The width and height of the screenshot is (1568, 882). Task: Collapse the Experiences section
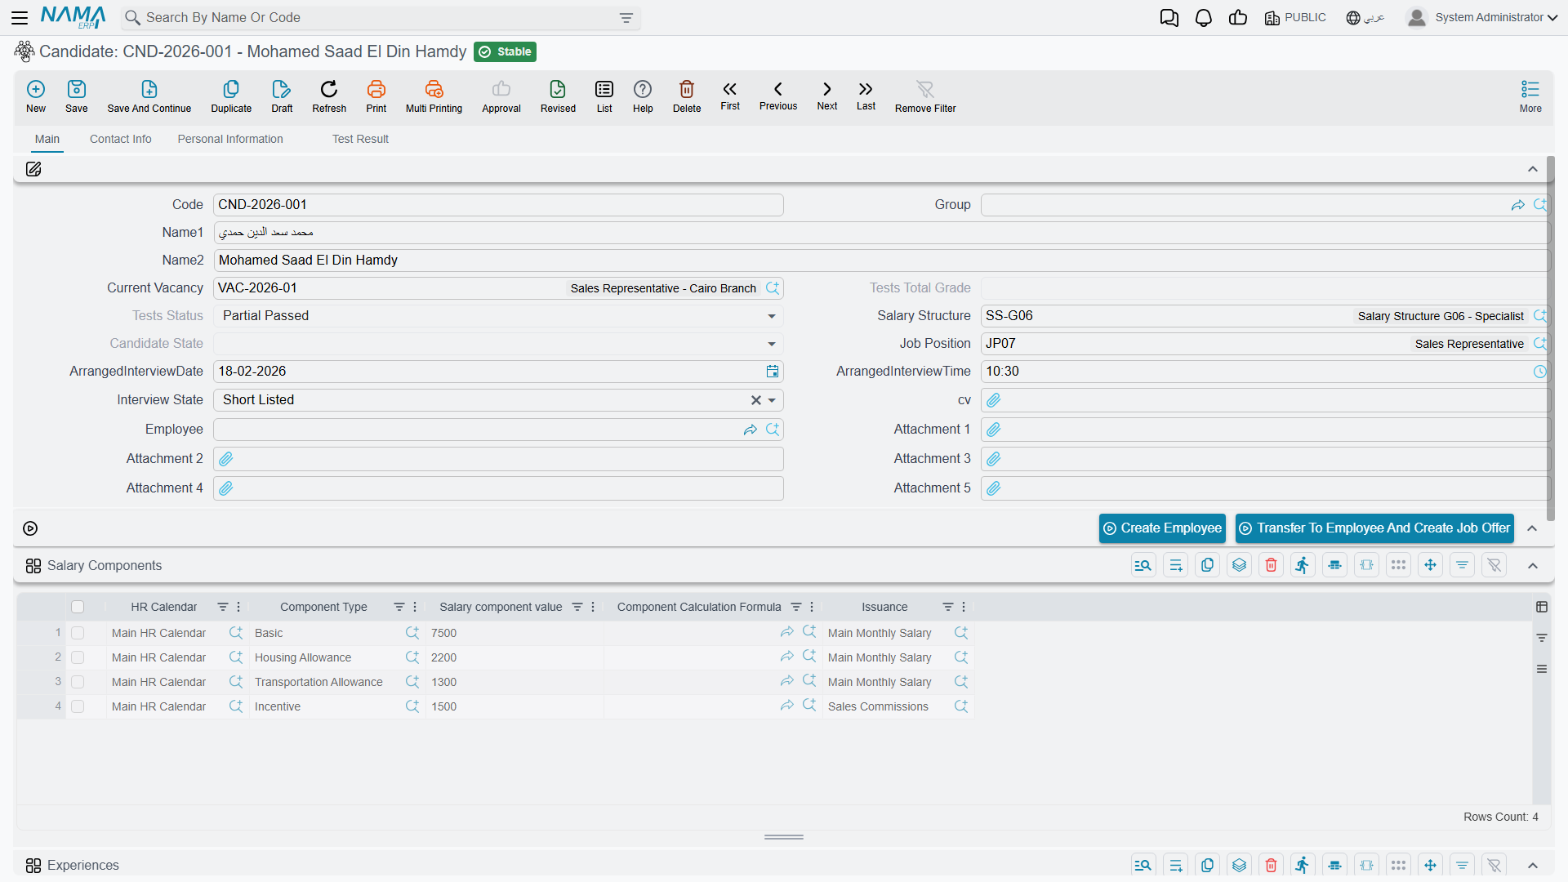1533,866
